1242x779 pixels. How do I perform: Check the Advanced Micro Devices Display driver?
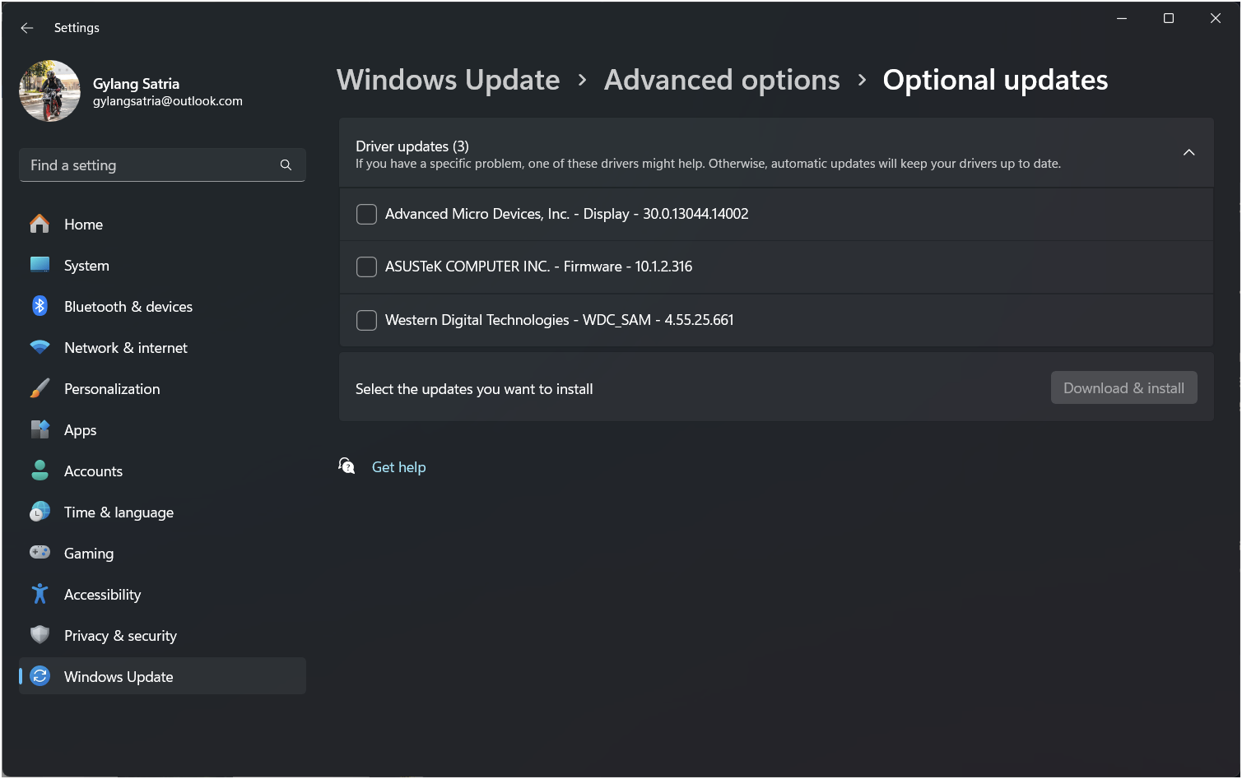coord(366,214)
